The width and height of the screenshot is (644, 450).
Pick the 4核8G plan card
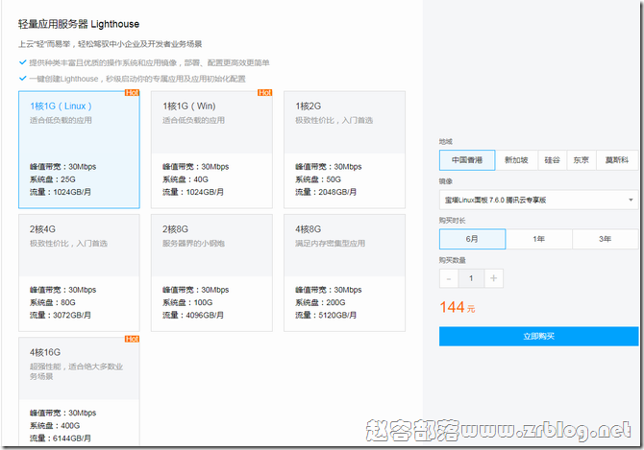[344, 272]
